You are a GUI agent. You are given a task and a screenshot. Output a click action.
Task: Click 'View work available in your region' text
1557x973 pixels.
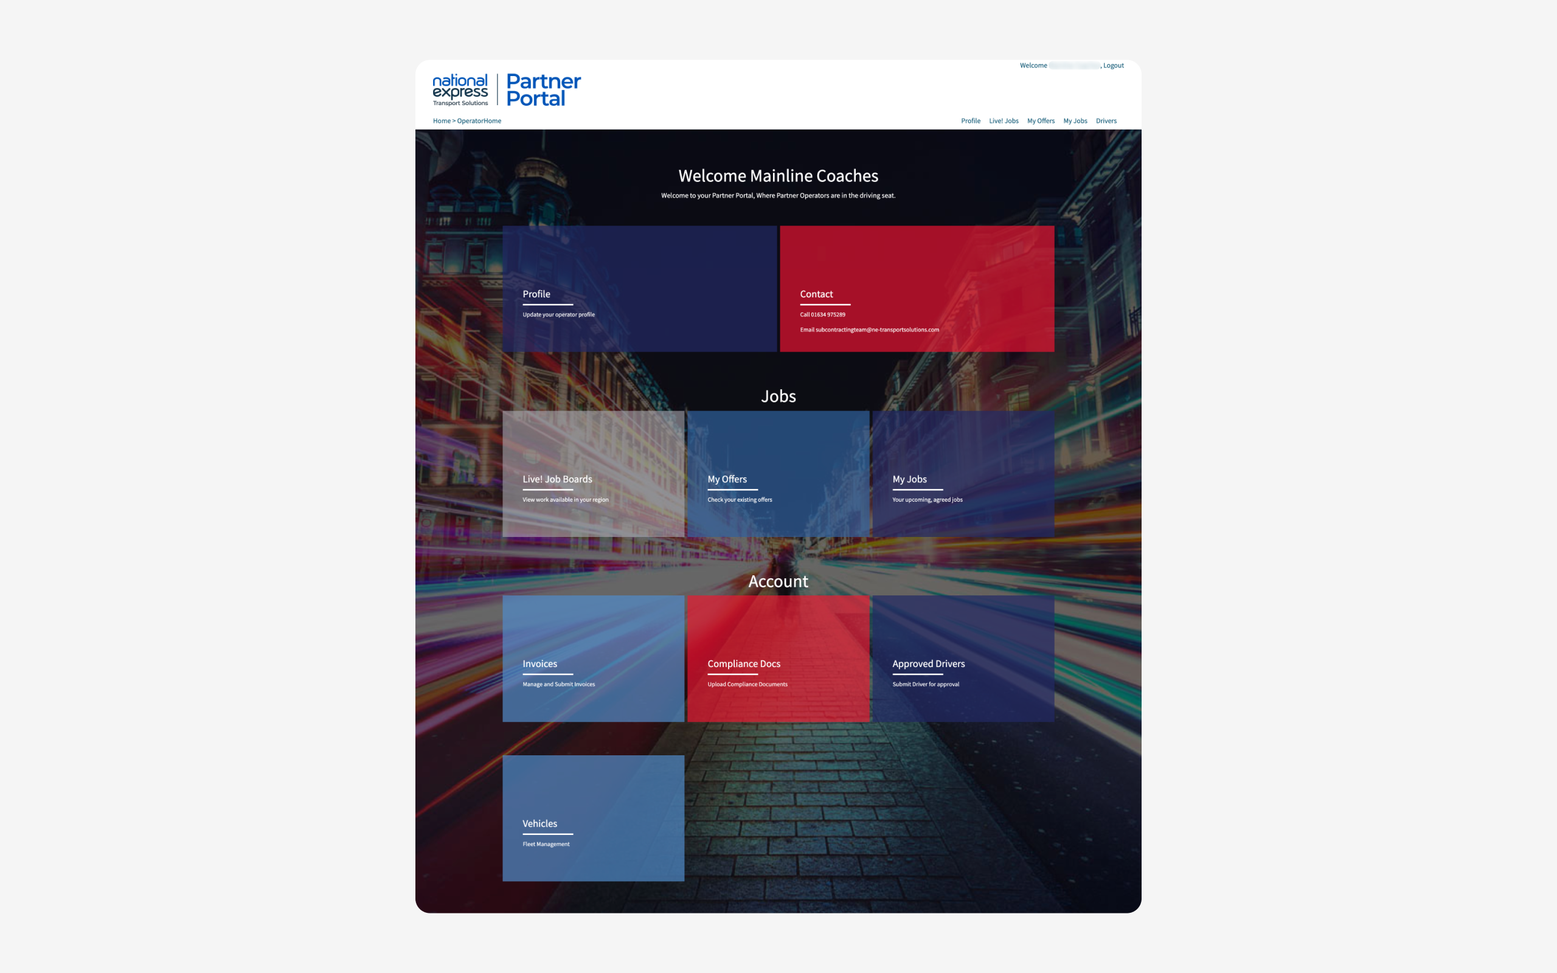(565, 500)
